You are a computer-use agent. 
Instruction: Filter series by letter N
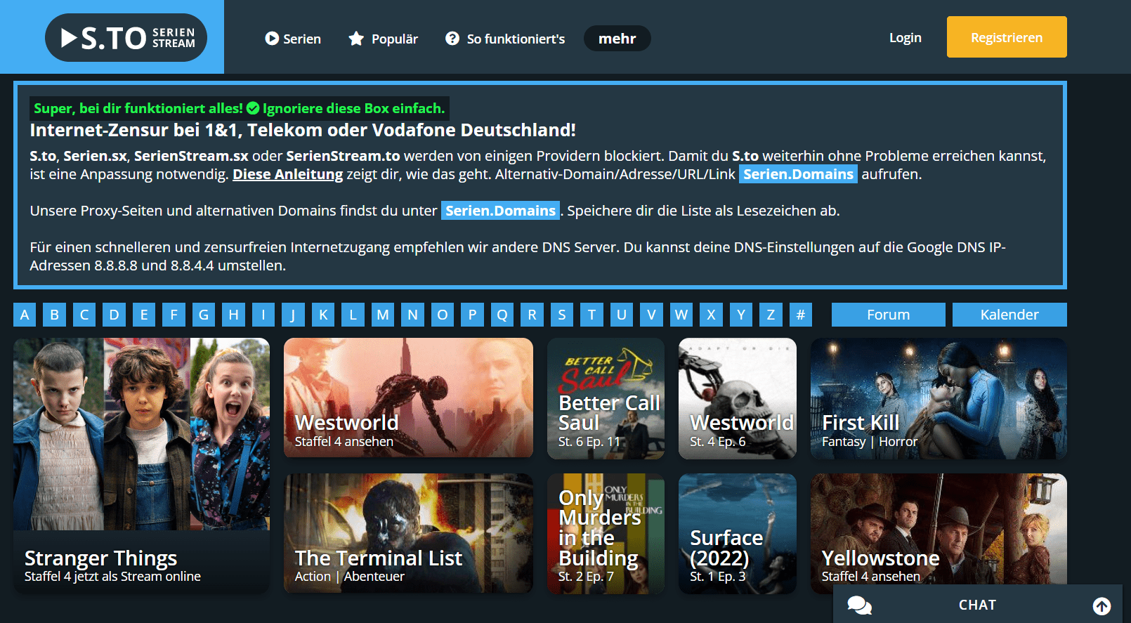(412, 315)
